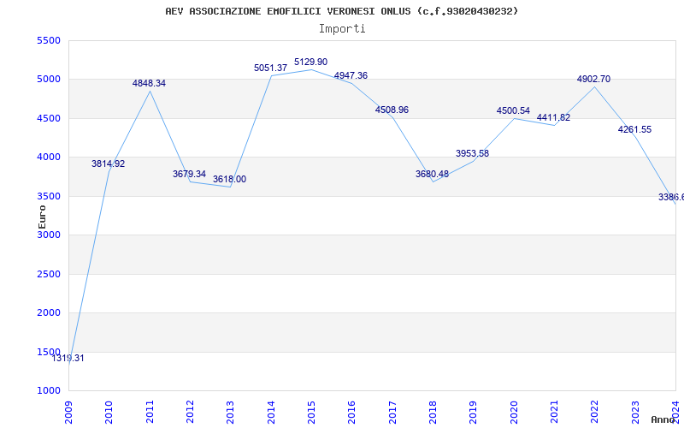Screen dimensions: 684x428
Task: Click the 2017 year tick label
Action: [392, 412]
